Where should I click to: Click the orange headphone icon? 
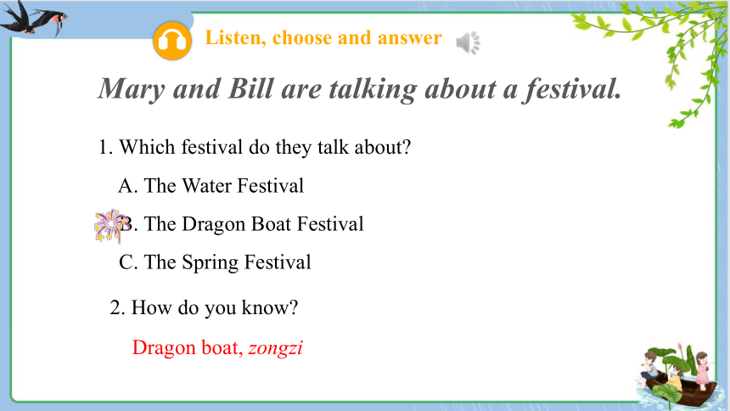(x=172, y=41)
